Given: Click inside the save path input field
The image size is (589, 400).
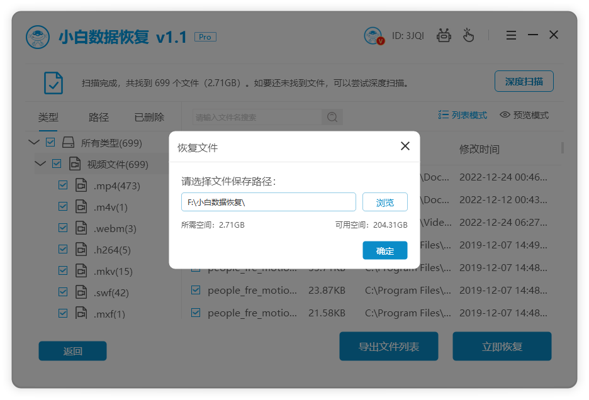Looking at the screenshot, I should 269,202.
